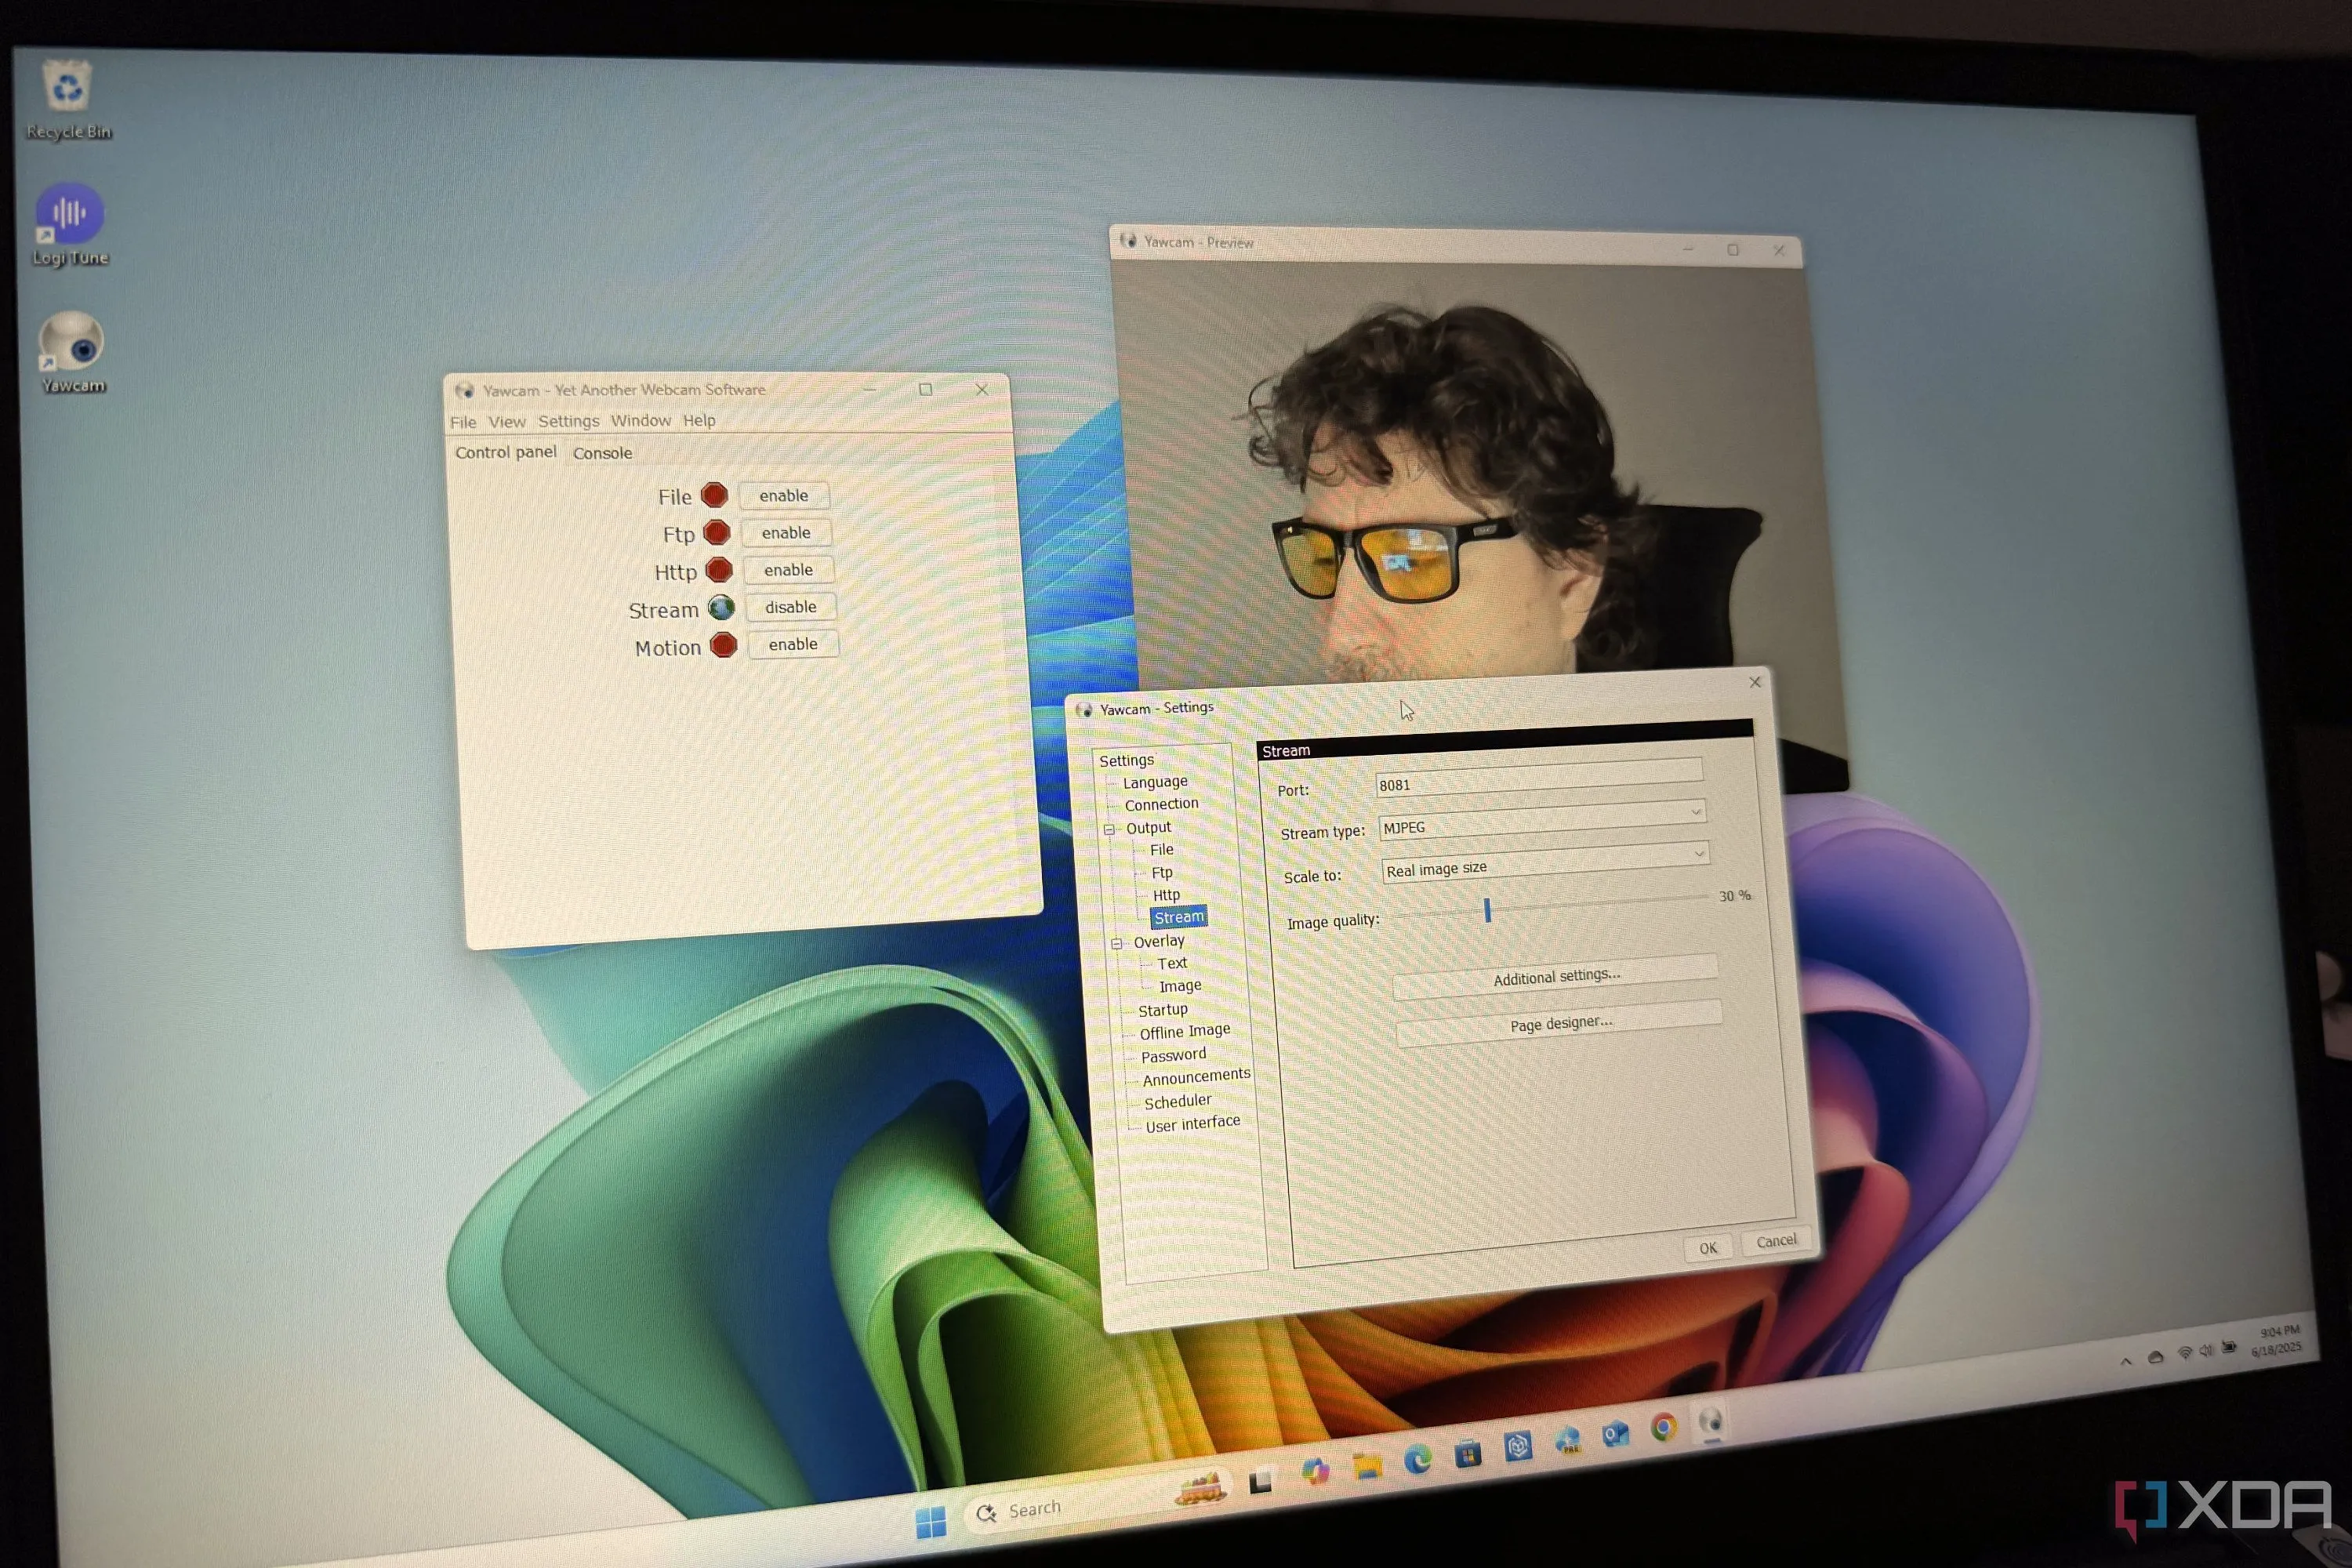Click the Additional settings button
Image resolution: width=2352 pixels, height=1568 pixels.
pyautogui.click(x=1556, y=976)
